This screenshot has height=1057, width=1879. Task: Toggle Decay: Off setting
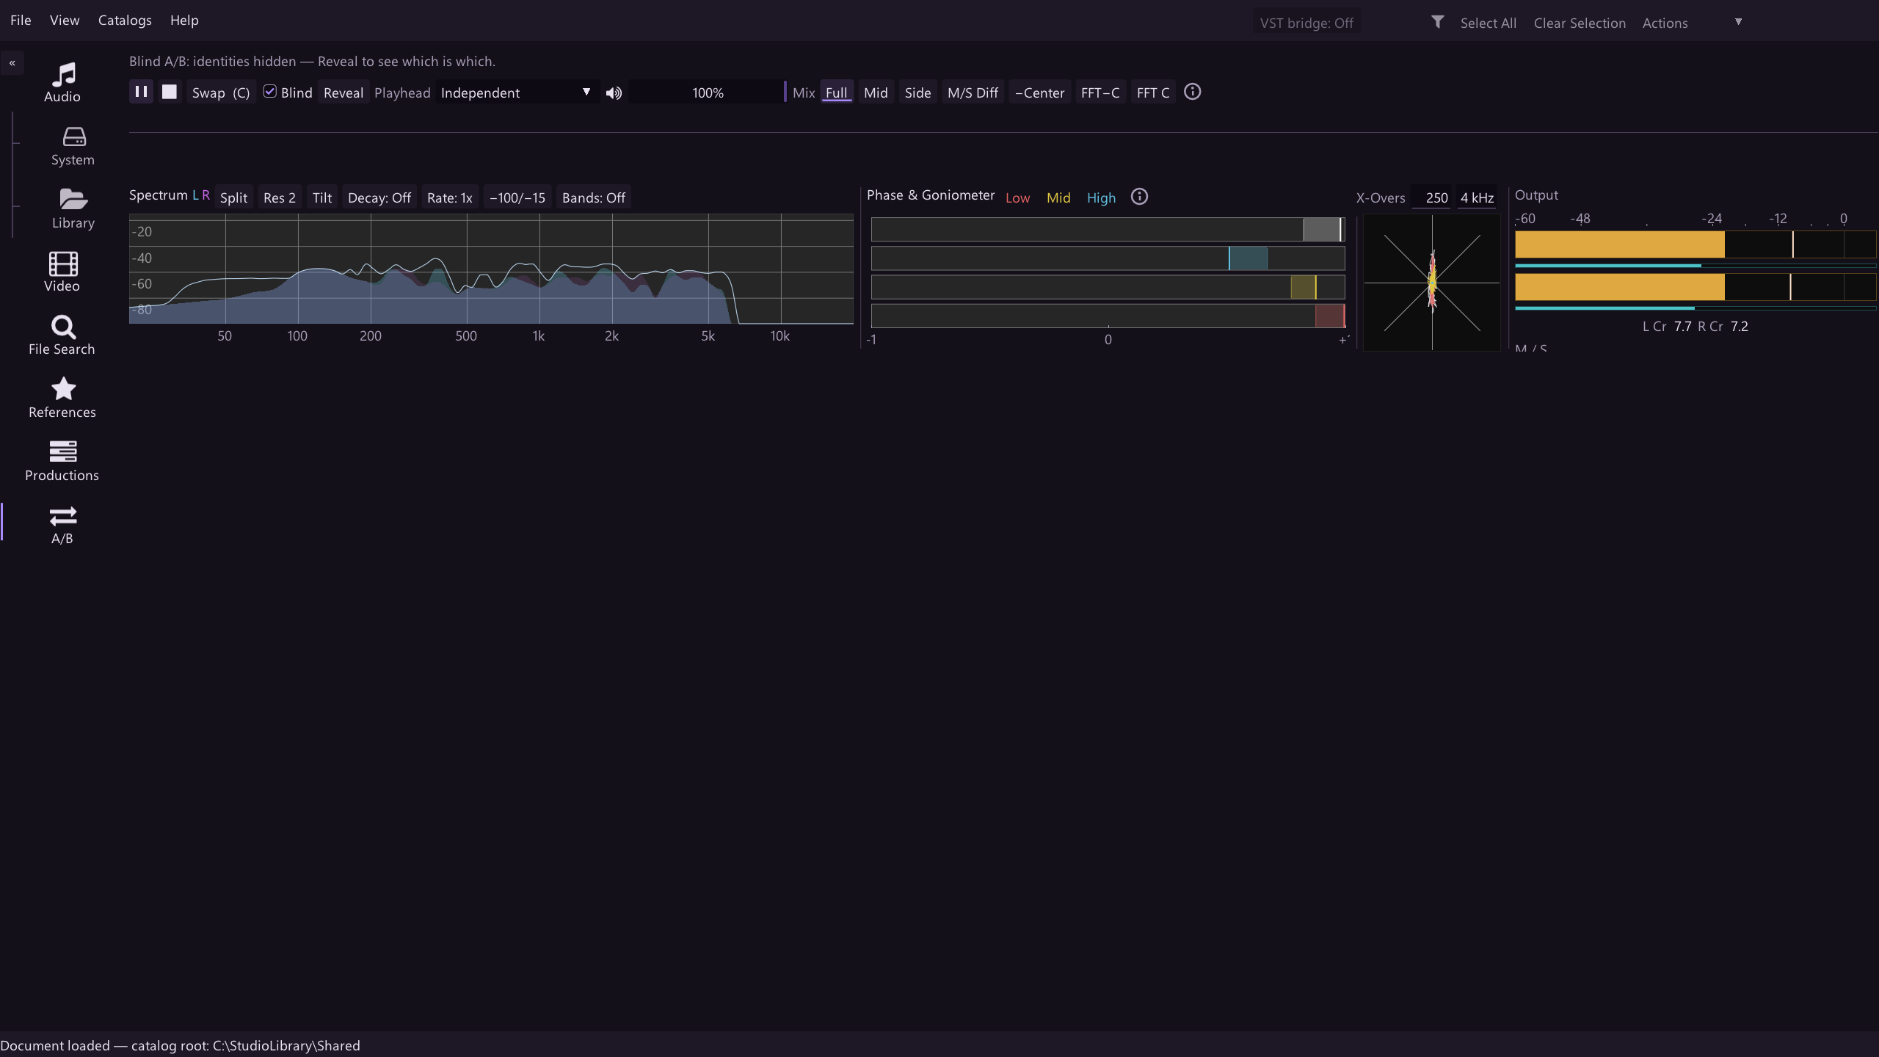click(379, 197)
